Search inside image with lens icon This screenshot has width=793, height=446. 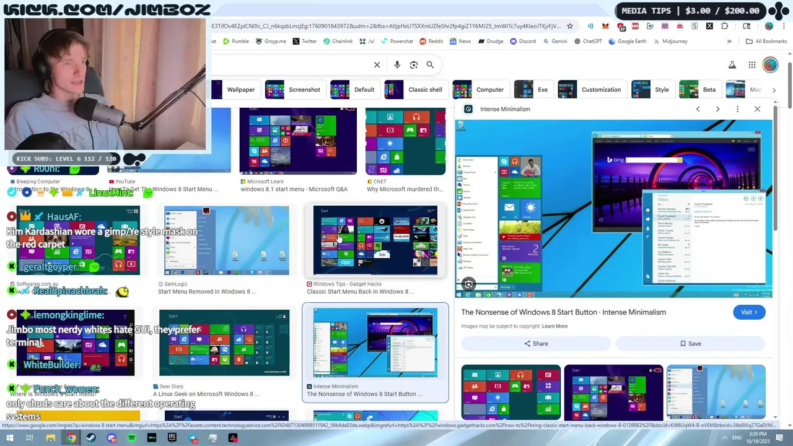pyautogui.click(x=469, y=284)
